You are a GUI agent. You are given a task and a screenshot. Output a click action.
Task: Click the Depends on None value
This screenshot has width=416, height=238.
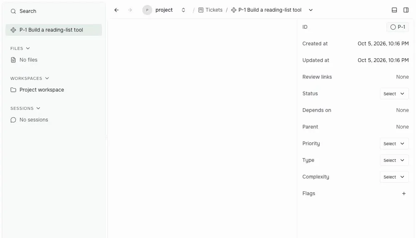pos(402,110)
